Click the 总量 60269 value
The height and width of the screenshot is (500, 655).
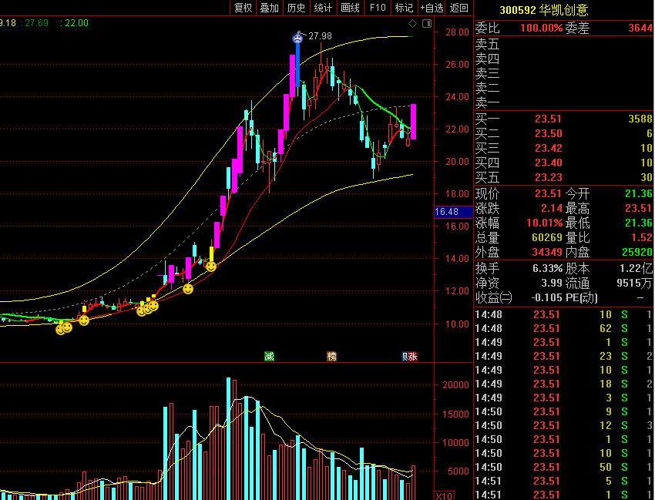tap(547, 238)
